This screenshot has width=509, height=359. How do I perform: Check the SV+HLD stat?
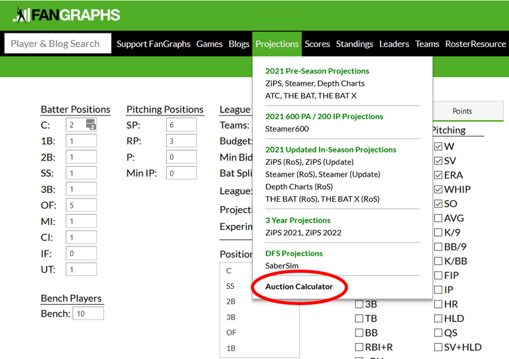(x=437, y=347)
